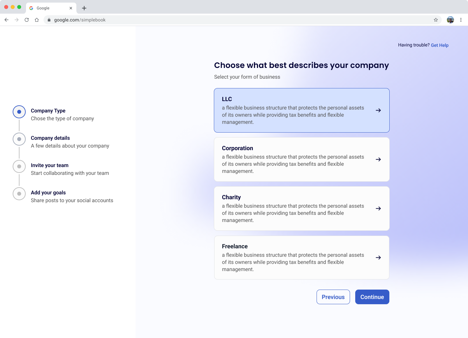Click the Invite your team step title
This screenshot has width=468, height=338.
pyautogui.click(x=50, y=165)
